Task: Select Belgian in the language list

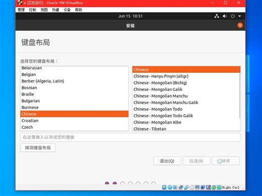Action: pyautogui.click(x=75, y=74)
